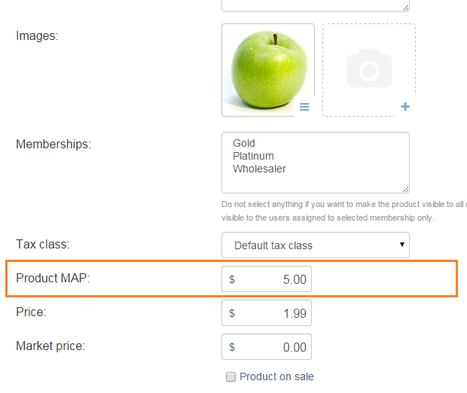This screenshot has width=467, height=393.
Task: Select Gold in Memberships list
Action: [244, 143]
